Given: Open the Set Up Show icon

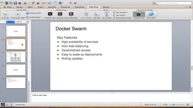Looking at the screenshot, I should point(106,15).
